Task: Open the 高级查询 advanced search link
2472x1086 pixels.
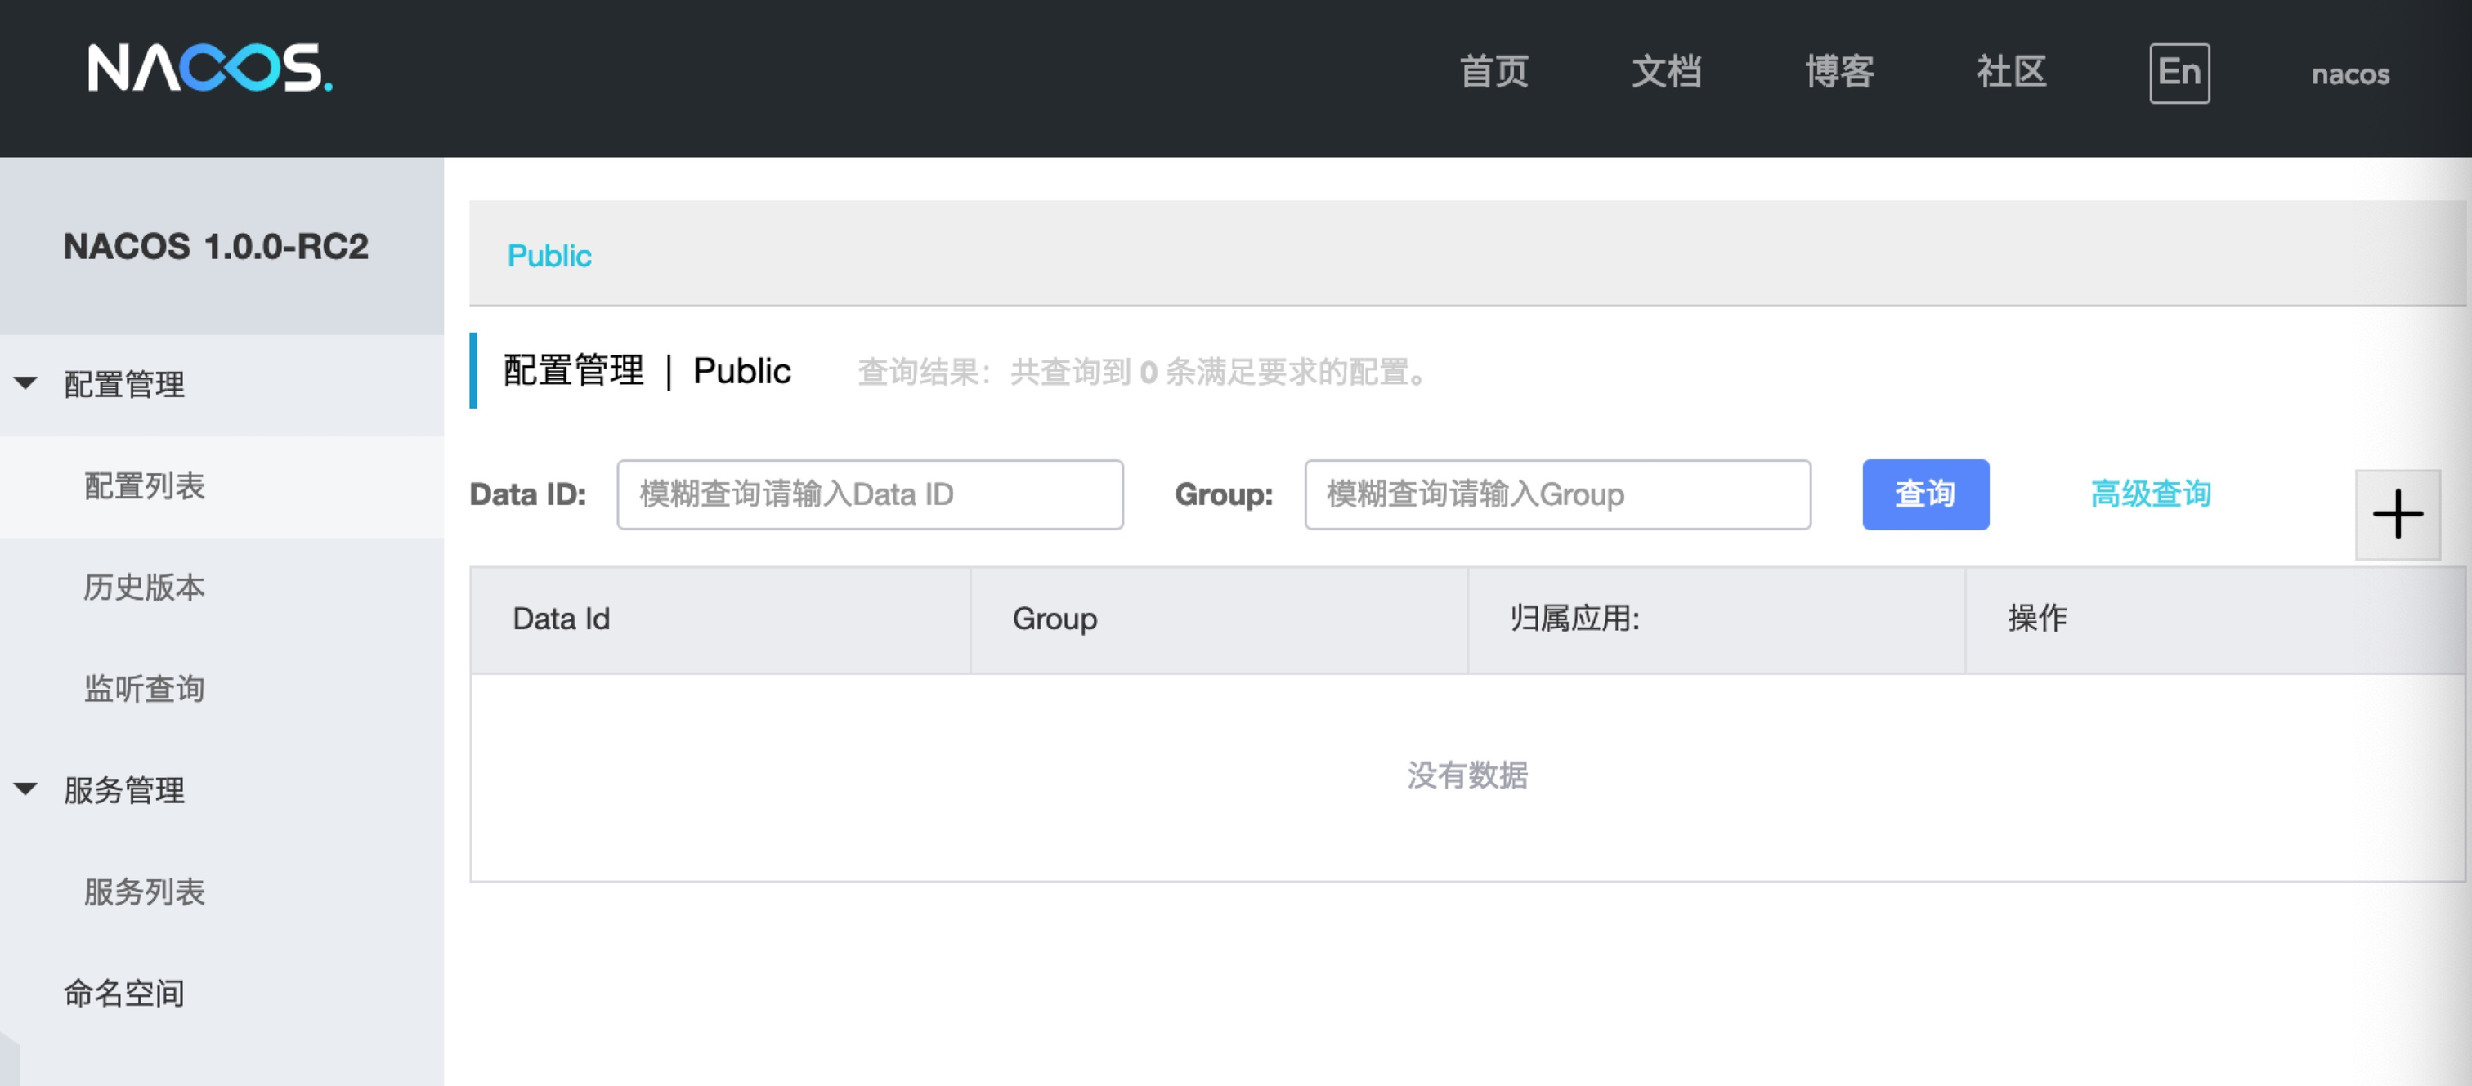Action: (2151, 494)
